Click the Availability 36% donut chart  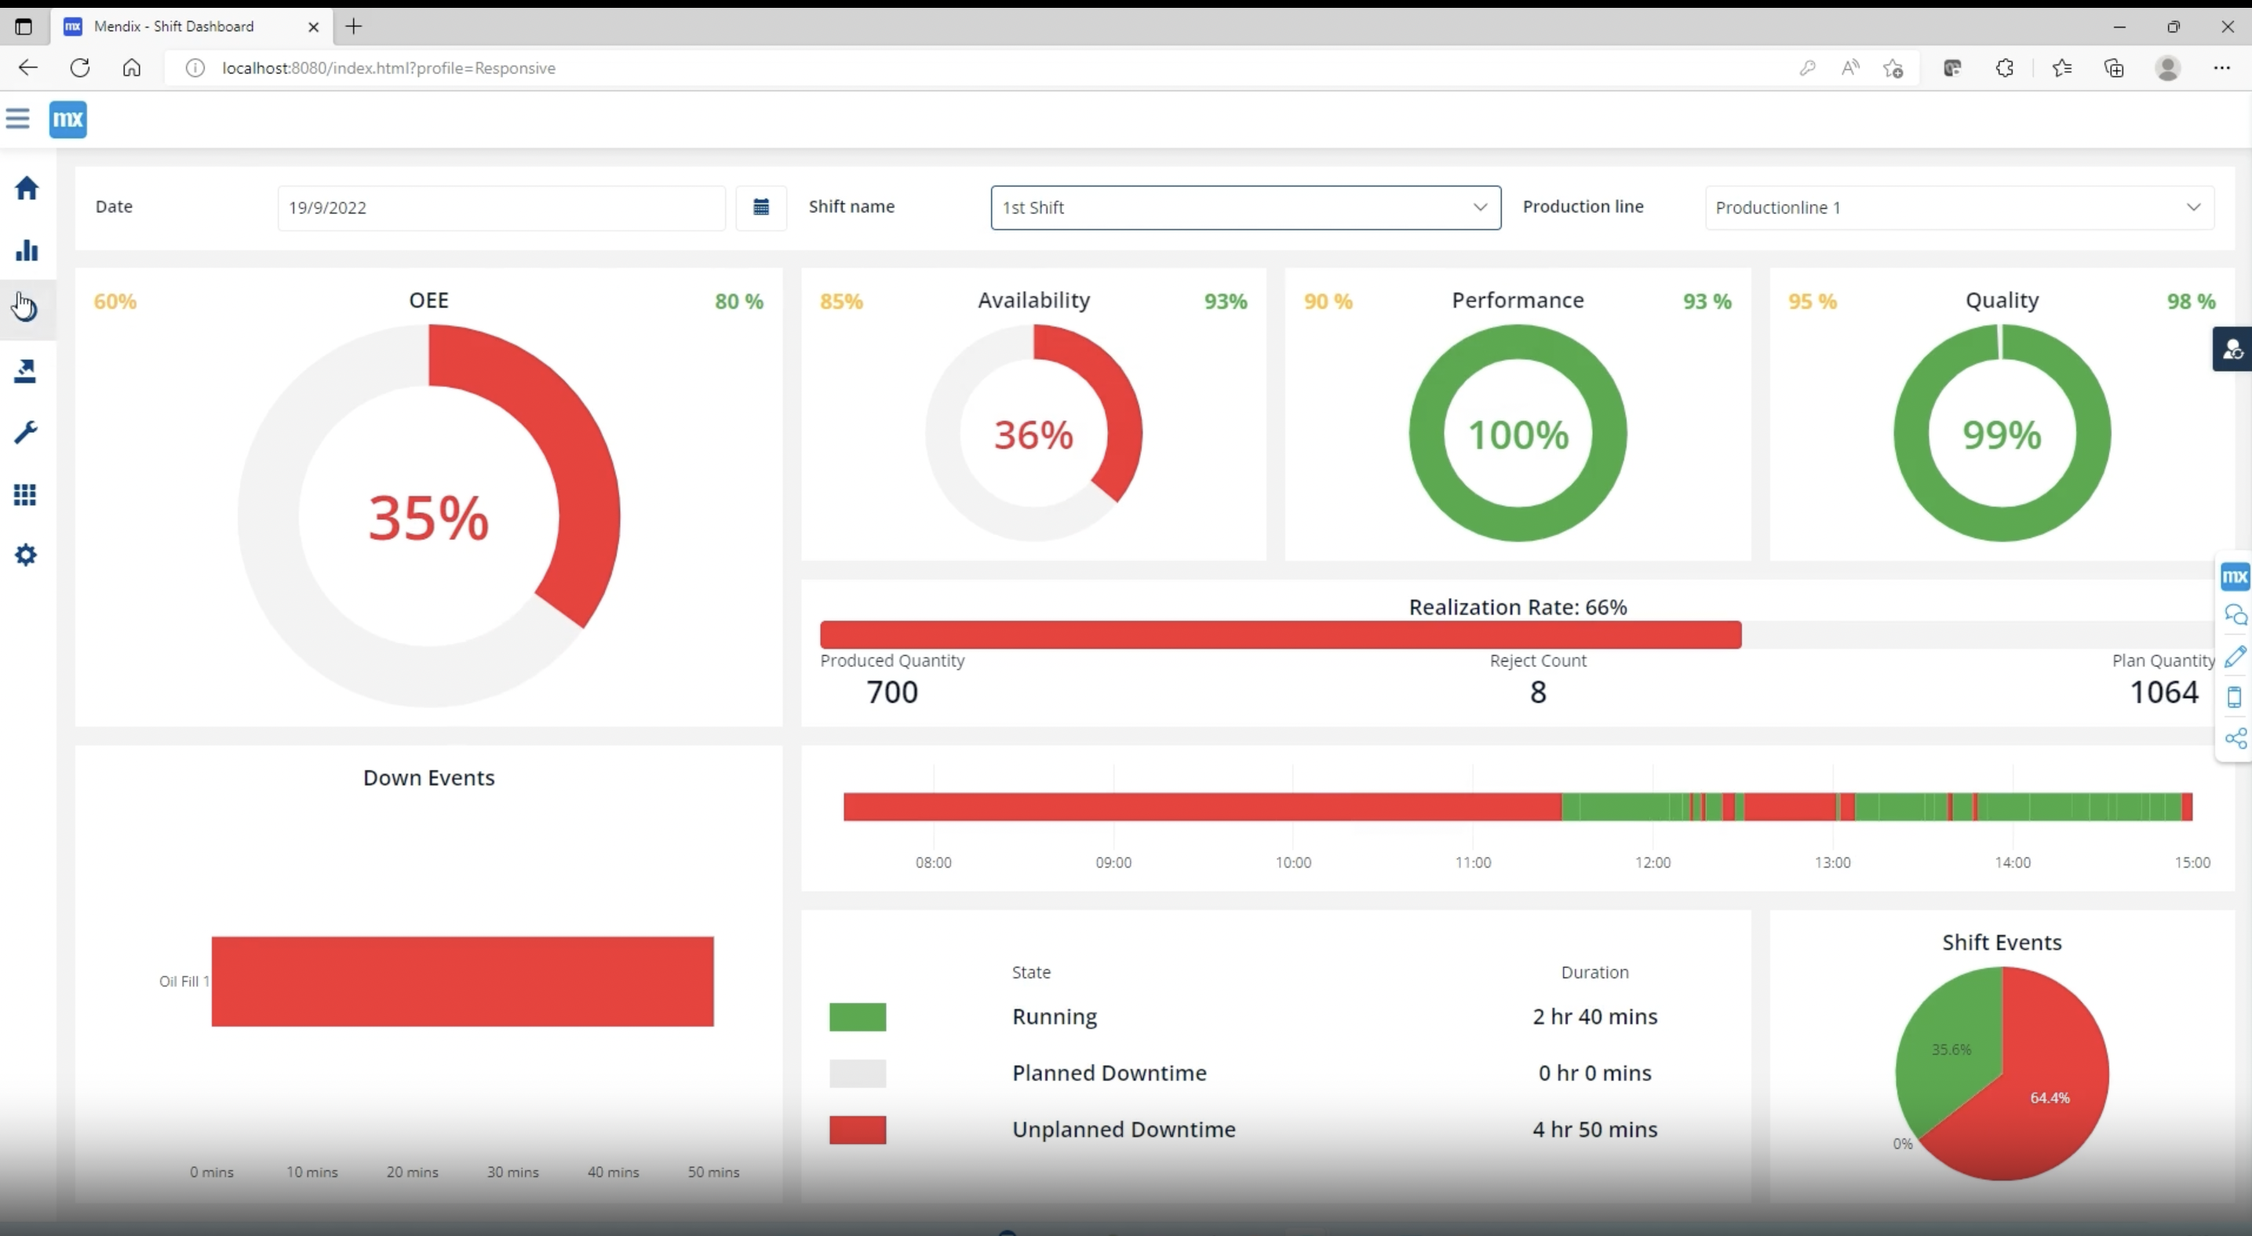click(x=1033, y=433)
